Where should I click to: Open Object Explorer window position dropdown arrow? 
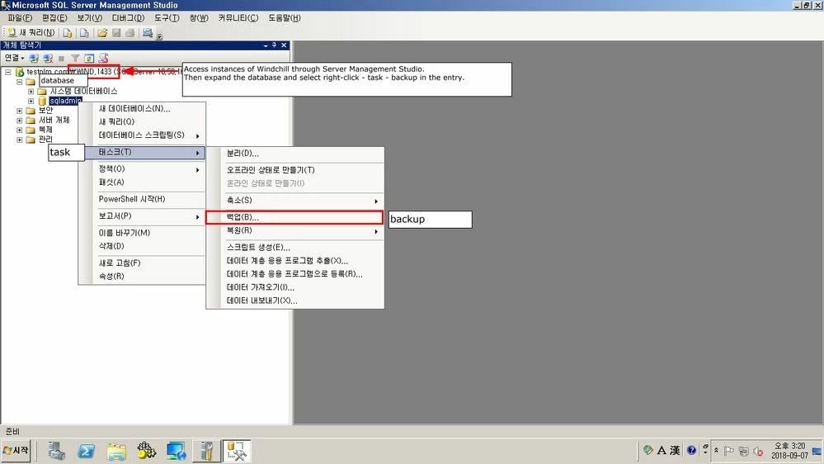click(266, 45)
